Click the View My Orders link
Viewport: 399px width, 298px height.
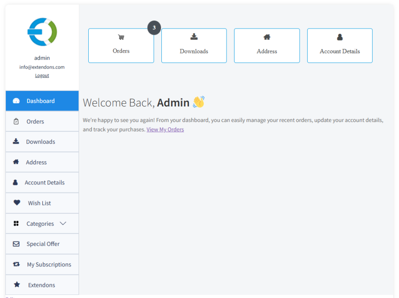click(165, 129)
